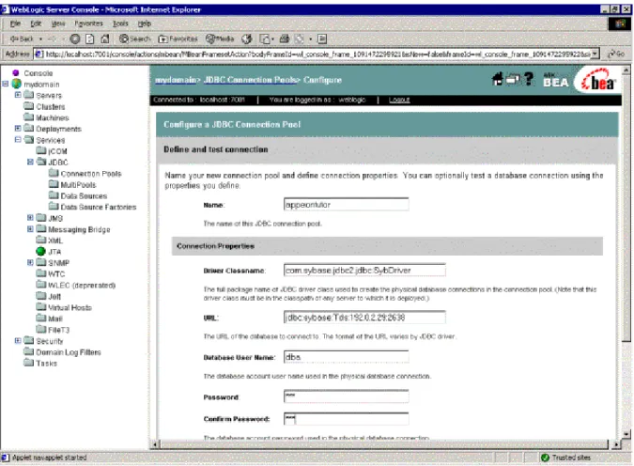Click the purple Console node icon
The height and width of the screenshot is (466, 634).
[x=16, y=73]
